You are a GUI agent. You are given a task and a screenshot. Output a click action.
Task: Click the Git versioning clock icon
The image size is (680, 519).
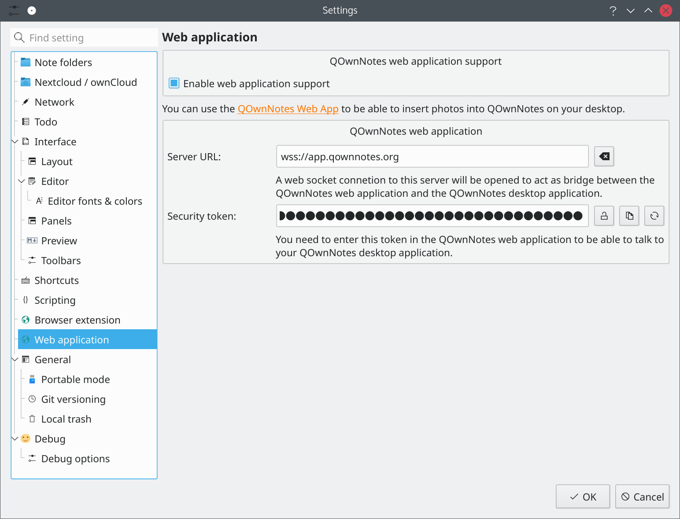point(32,399)
